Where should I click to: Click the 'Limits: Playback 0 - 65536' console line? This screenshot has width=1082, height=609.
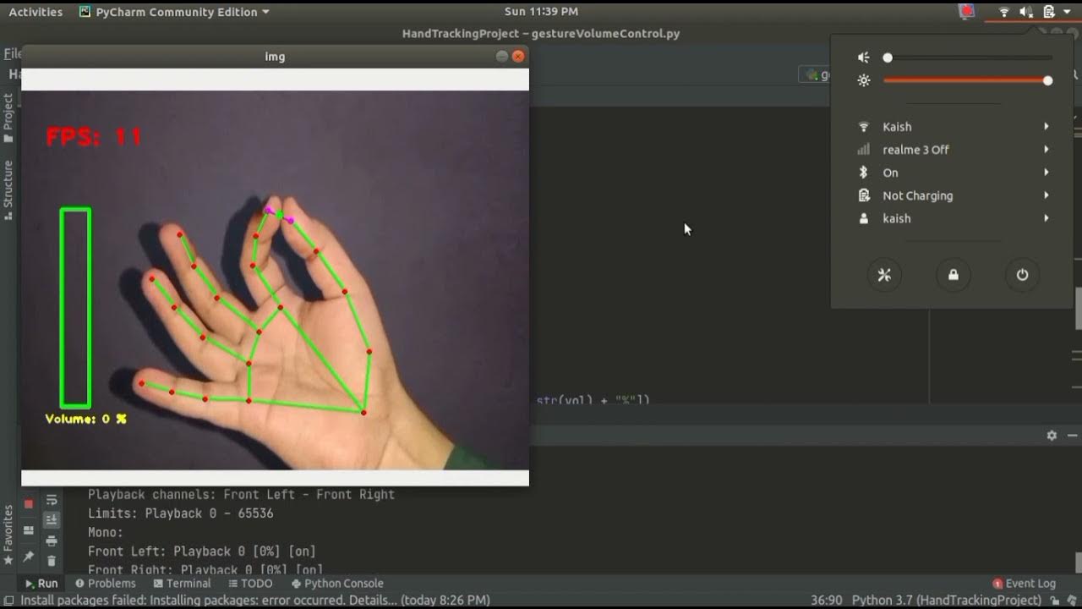[x=181, y=513]
